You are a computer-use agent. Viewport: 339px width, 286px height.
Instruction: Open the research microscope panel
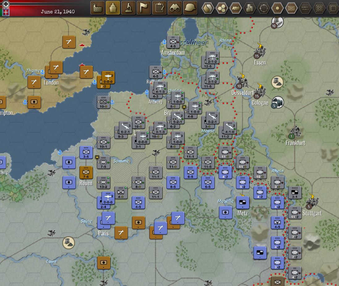point(128,8)
